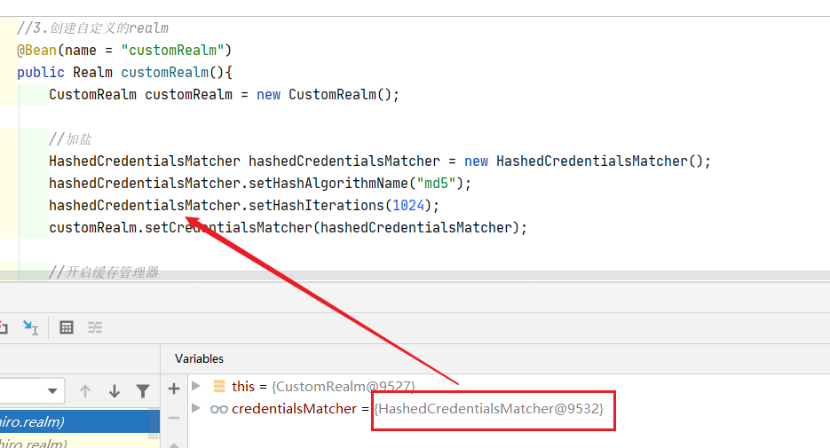Select the highlighted stack frame row
The image size is (830, 448).
pyautogui.click(x=79, y=421)
